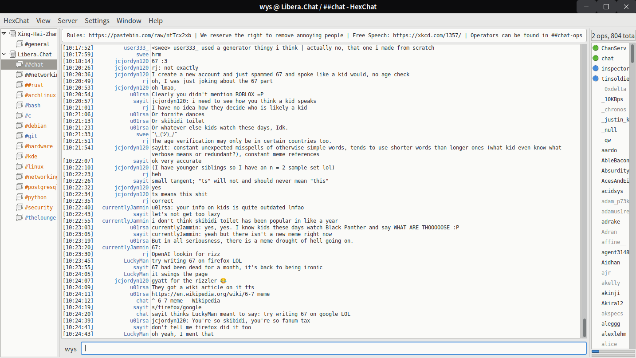Click the #linux channel icon

(20, 166)
